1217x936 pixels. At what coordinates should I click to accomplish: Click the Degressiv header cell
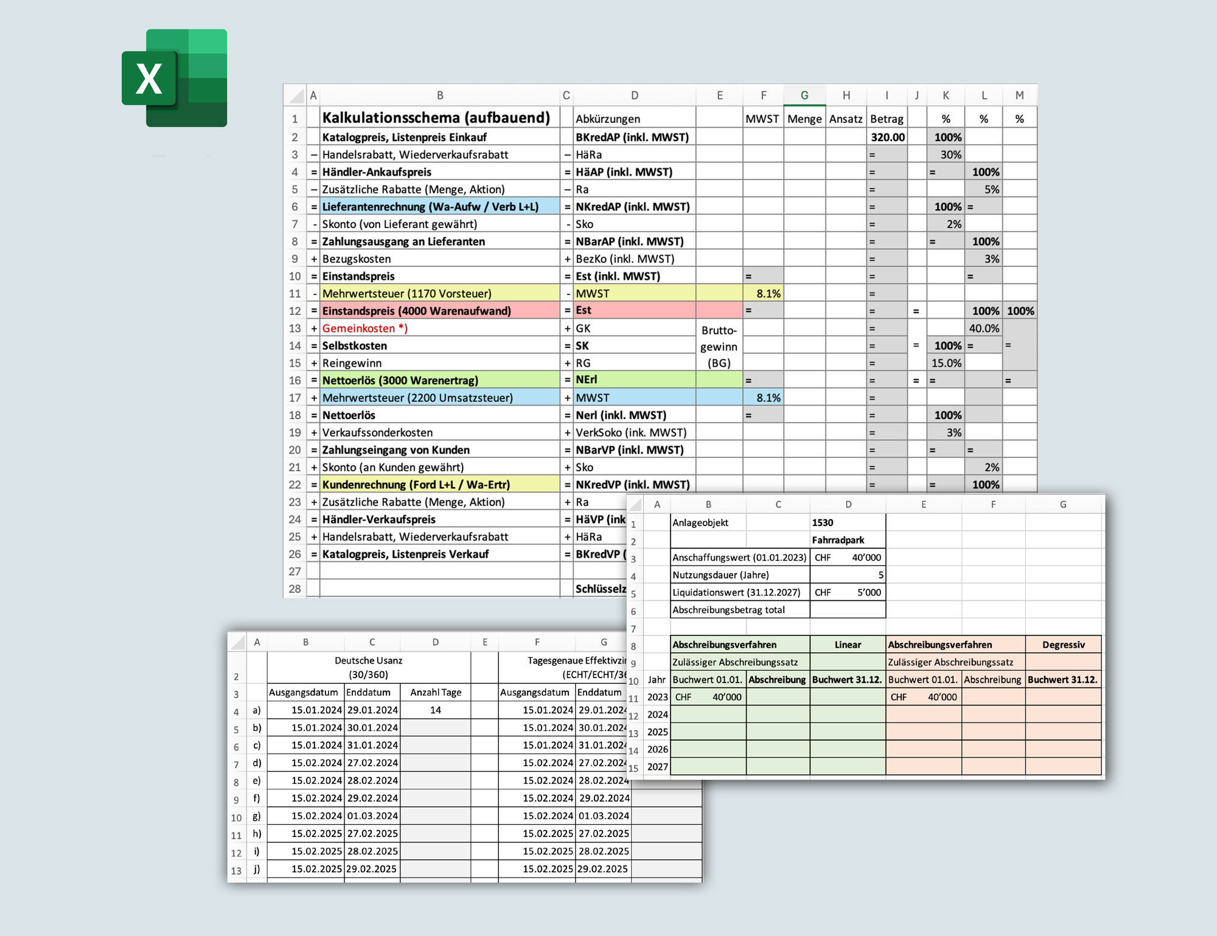(x=1063, y=645)
